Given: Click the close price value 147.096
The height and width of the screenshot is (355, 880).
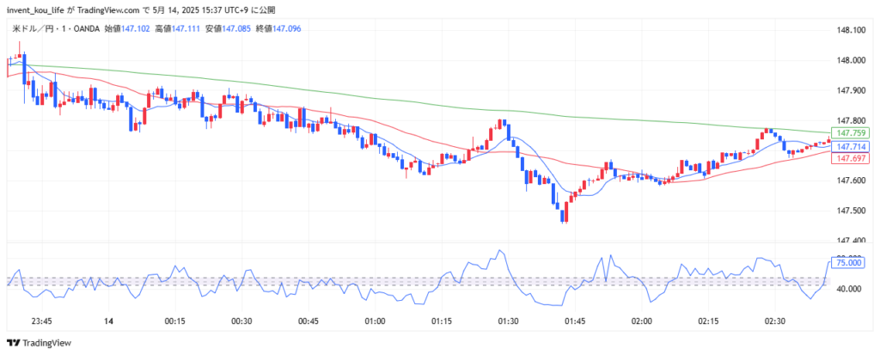Looking at the screenshot, I should pyautogui.click(x=284, y=28).
